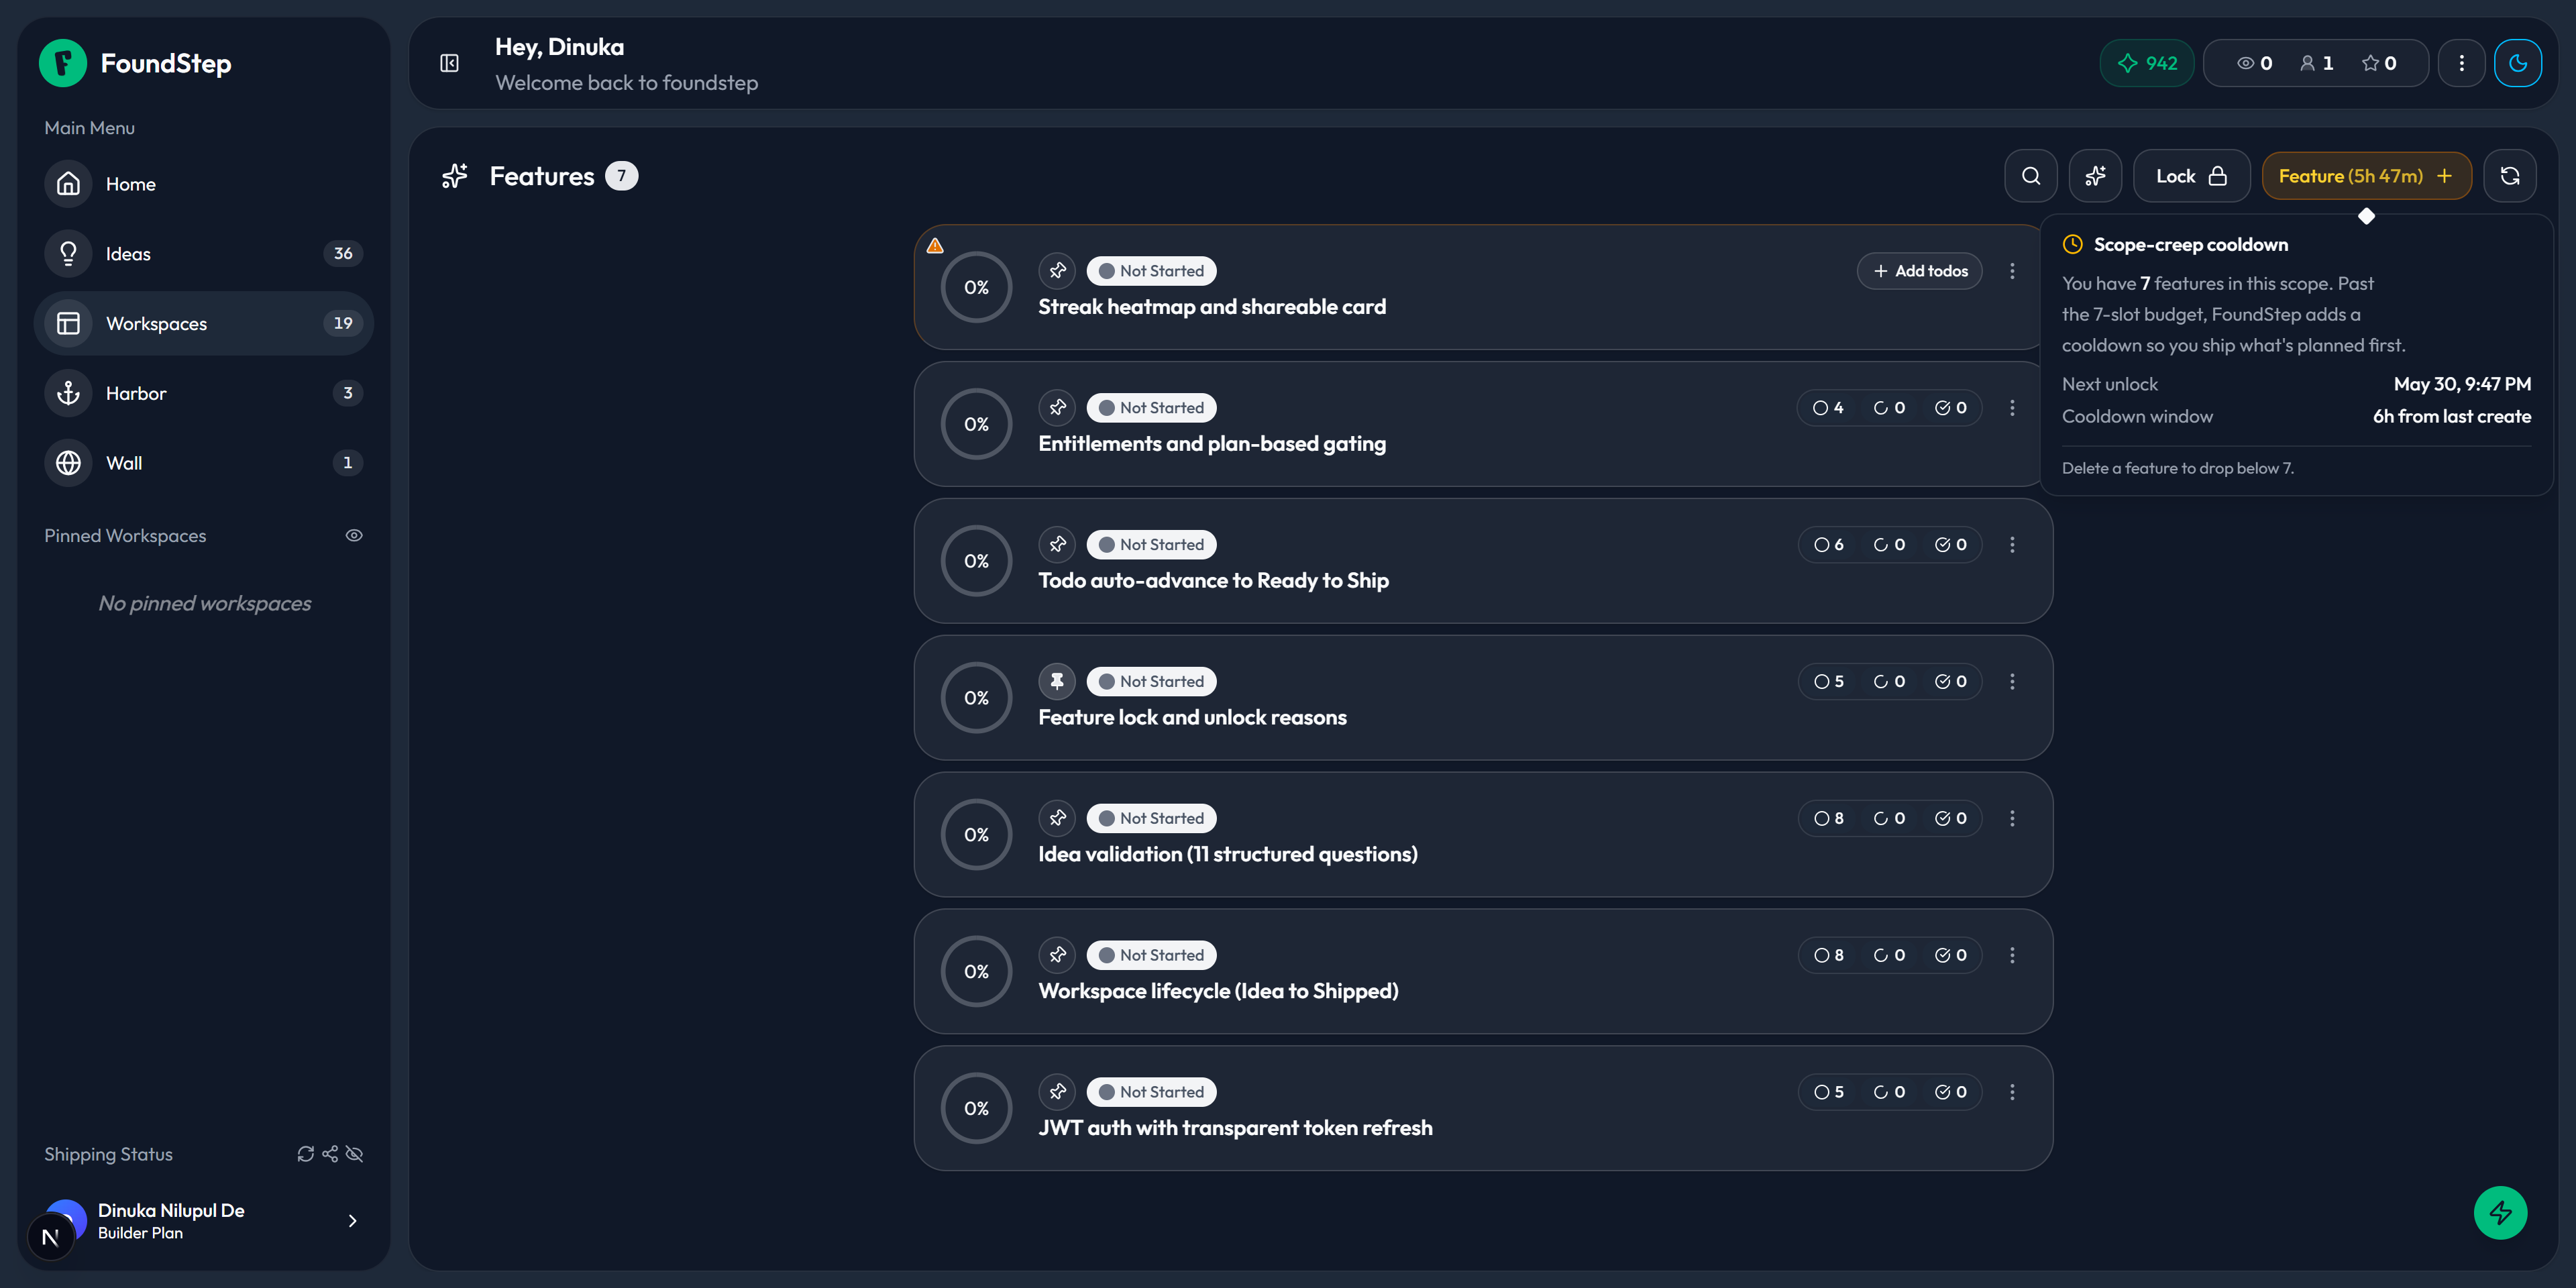This screenshot has width=2576, height=1288.
Task: Refresh Shipping Status
Action: (306, 1154)
